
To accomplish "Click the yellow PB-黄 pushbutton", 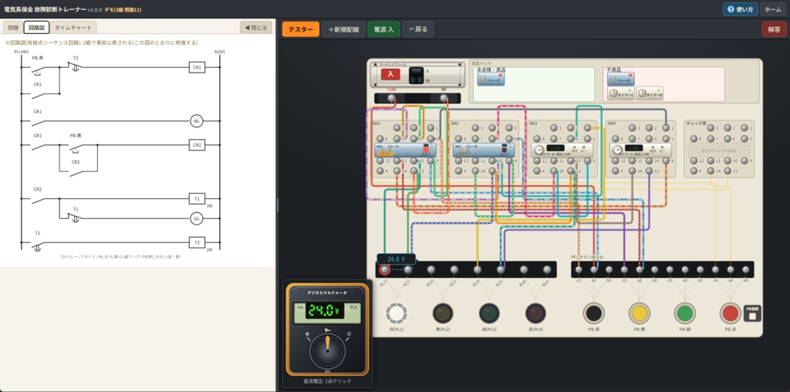I will coord(640,313).
